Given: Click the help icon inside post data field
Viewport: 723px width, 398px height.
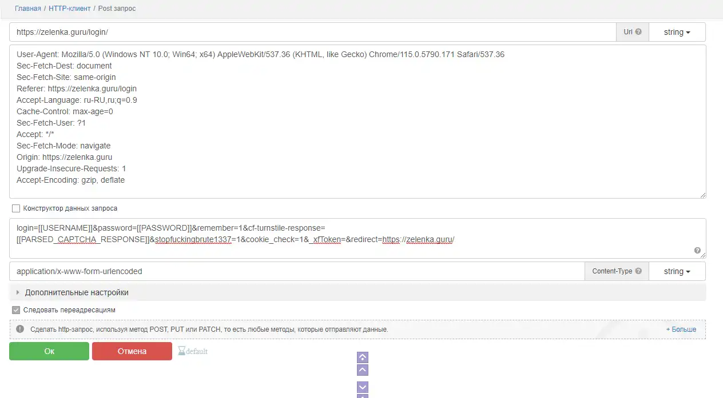Looking at the screenshot, I should 698,250.
